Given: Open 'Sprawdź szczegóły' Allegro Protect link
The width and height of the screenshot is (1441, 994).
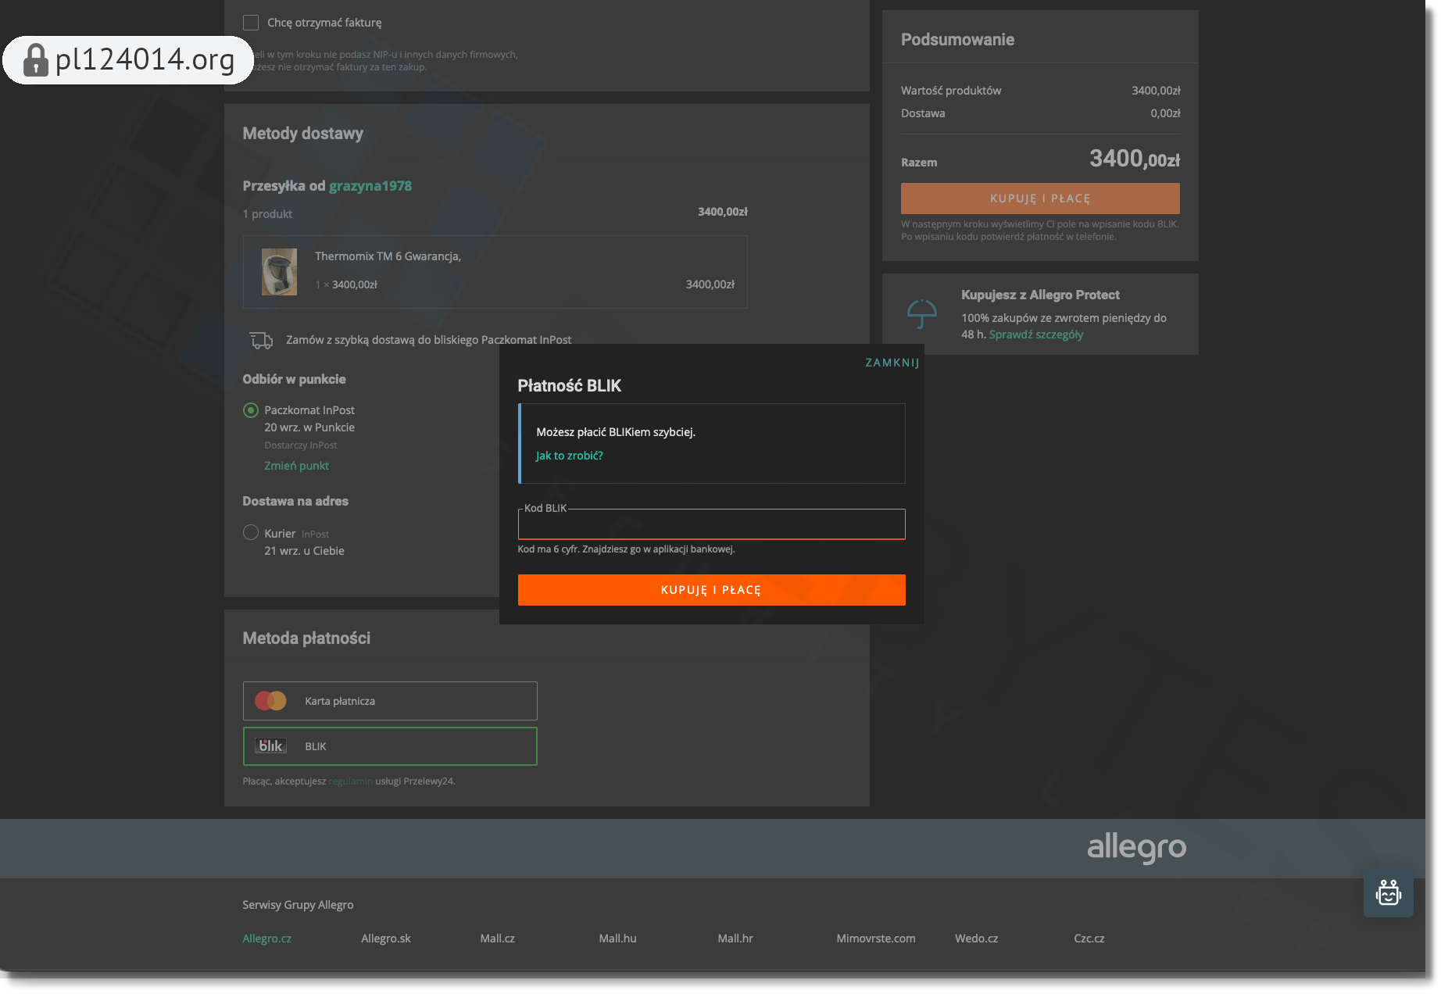Looking at the screenshot, I should pos(1036,334).
